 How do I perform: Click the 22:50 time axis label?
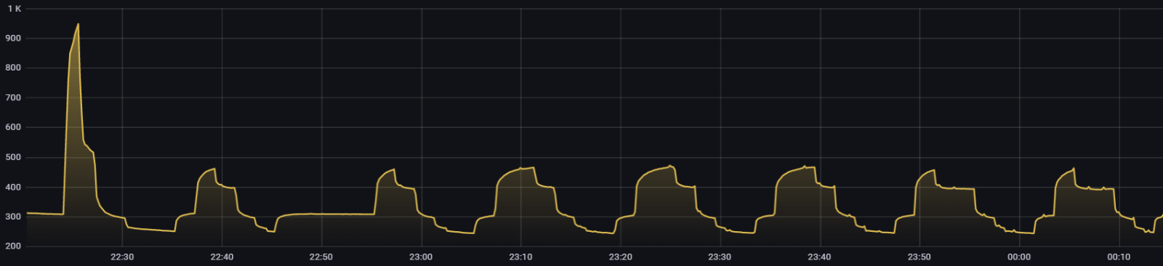321,257
